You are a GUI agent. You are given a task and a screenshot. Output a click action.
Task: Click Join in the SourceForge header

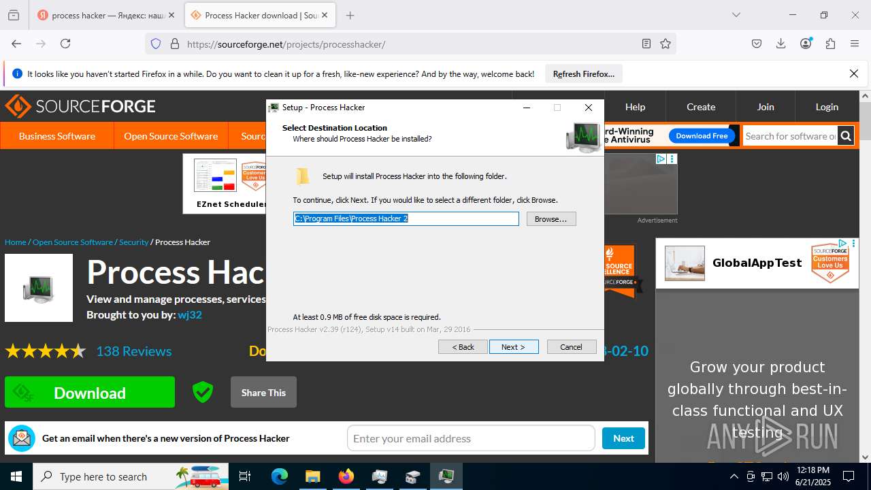tap(766, 106)
